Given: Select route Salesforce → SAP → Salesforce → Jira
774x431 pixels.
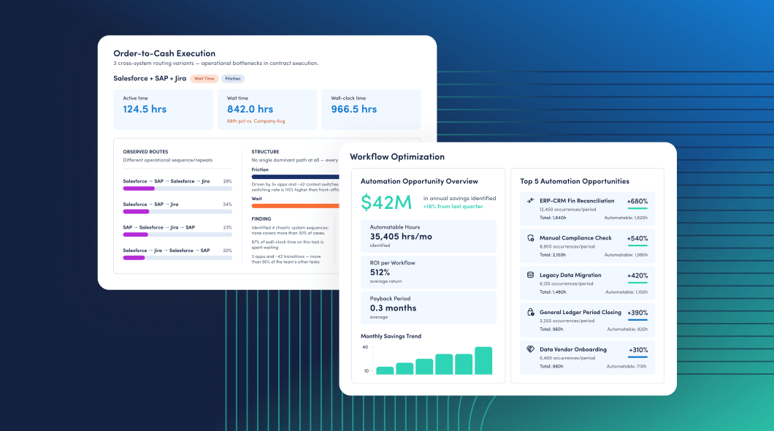Looking at the screenshot, I should [166, 181].
